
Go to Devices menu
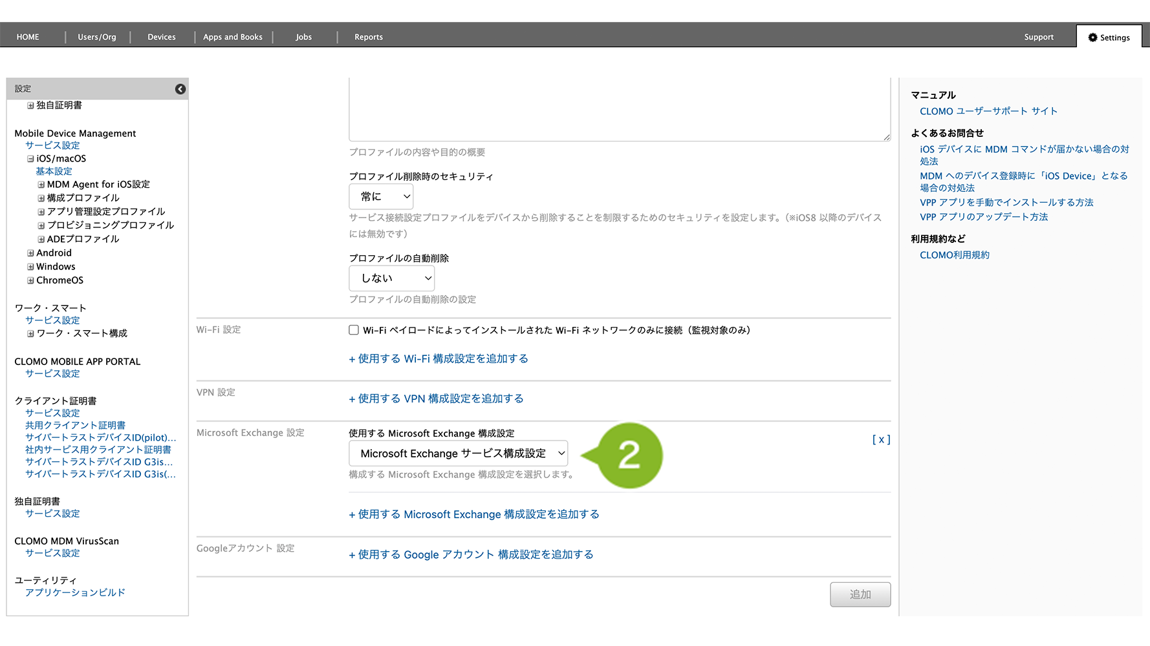pyautogui.click(x=162, y=37)
